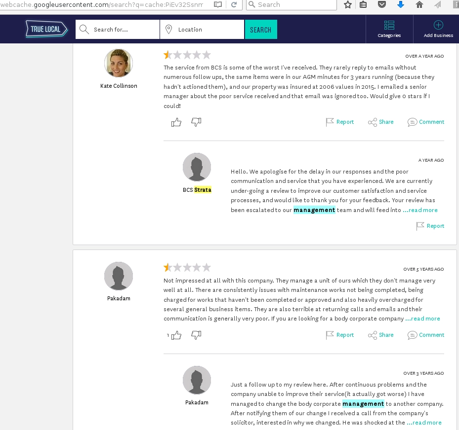Open Kate Collinson's profile photo

click(x=119, y=63)
